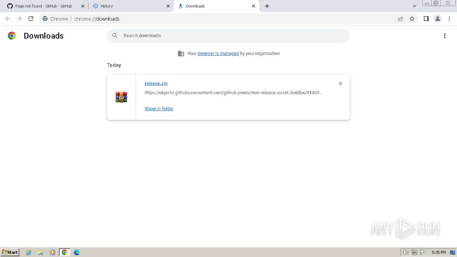This screenshot has height=257, width=457.
Task: Close the GitHub Page not found tab
Action: (83, 6)
